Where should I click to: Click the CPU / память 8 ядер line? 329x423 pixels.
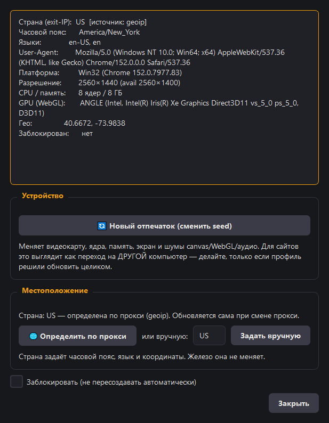70,93
